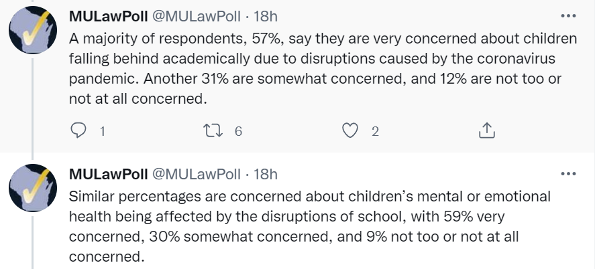This screenshot has width=595, height=269.
Task: Open MULawPoll display name on second tweet
Action: [108, 174]
